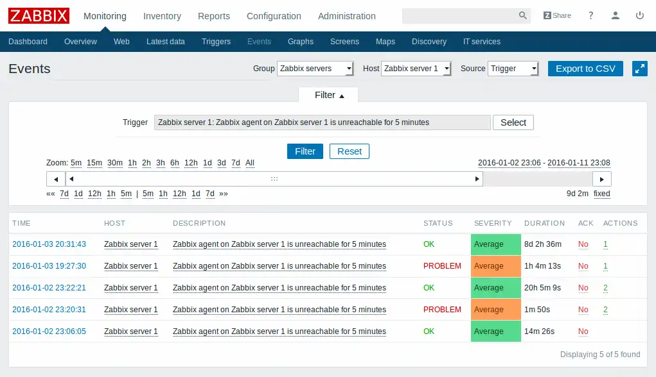Screen dimensions: 656x377
Task: Open the Host dropdown
Action: [x=416, y=69]
